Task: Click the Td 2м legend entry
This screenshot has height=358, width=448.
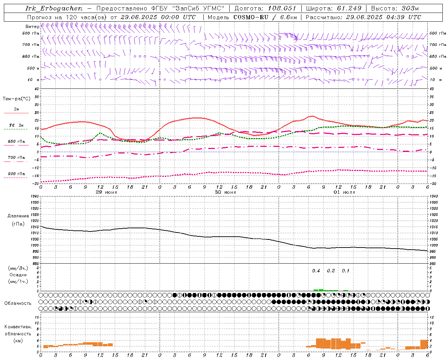Action: coord(16,125)
